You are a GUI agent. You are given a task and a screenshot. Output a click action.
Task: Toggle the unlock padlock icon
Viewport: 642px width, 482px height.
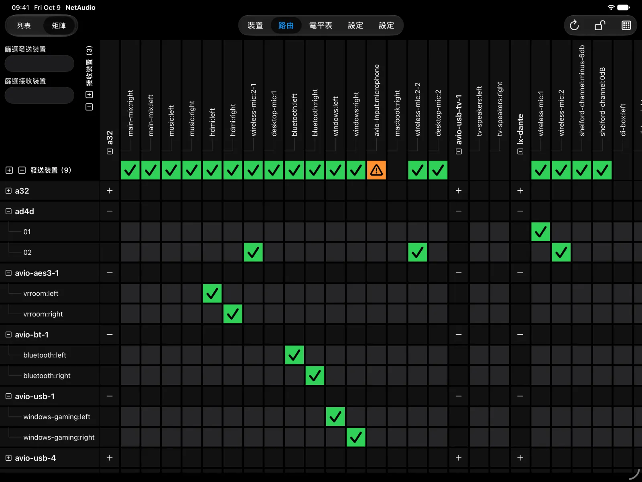[x=600, y=25]
